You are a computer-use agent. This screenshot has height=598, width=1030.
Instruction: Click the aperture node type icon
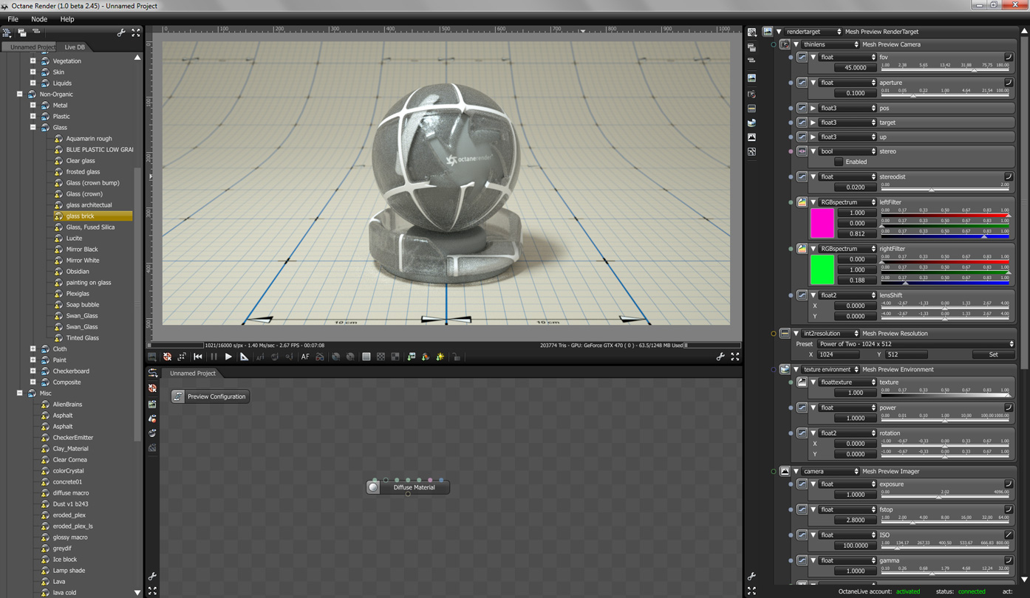click(x=802, y=83)
